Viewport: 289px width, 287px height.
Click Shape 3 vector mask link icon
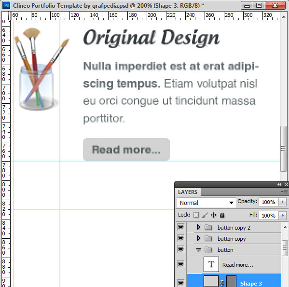click(x=222, y=283)
